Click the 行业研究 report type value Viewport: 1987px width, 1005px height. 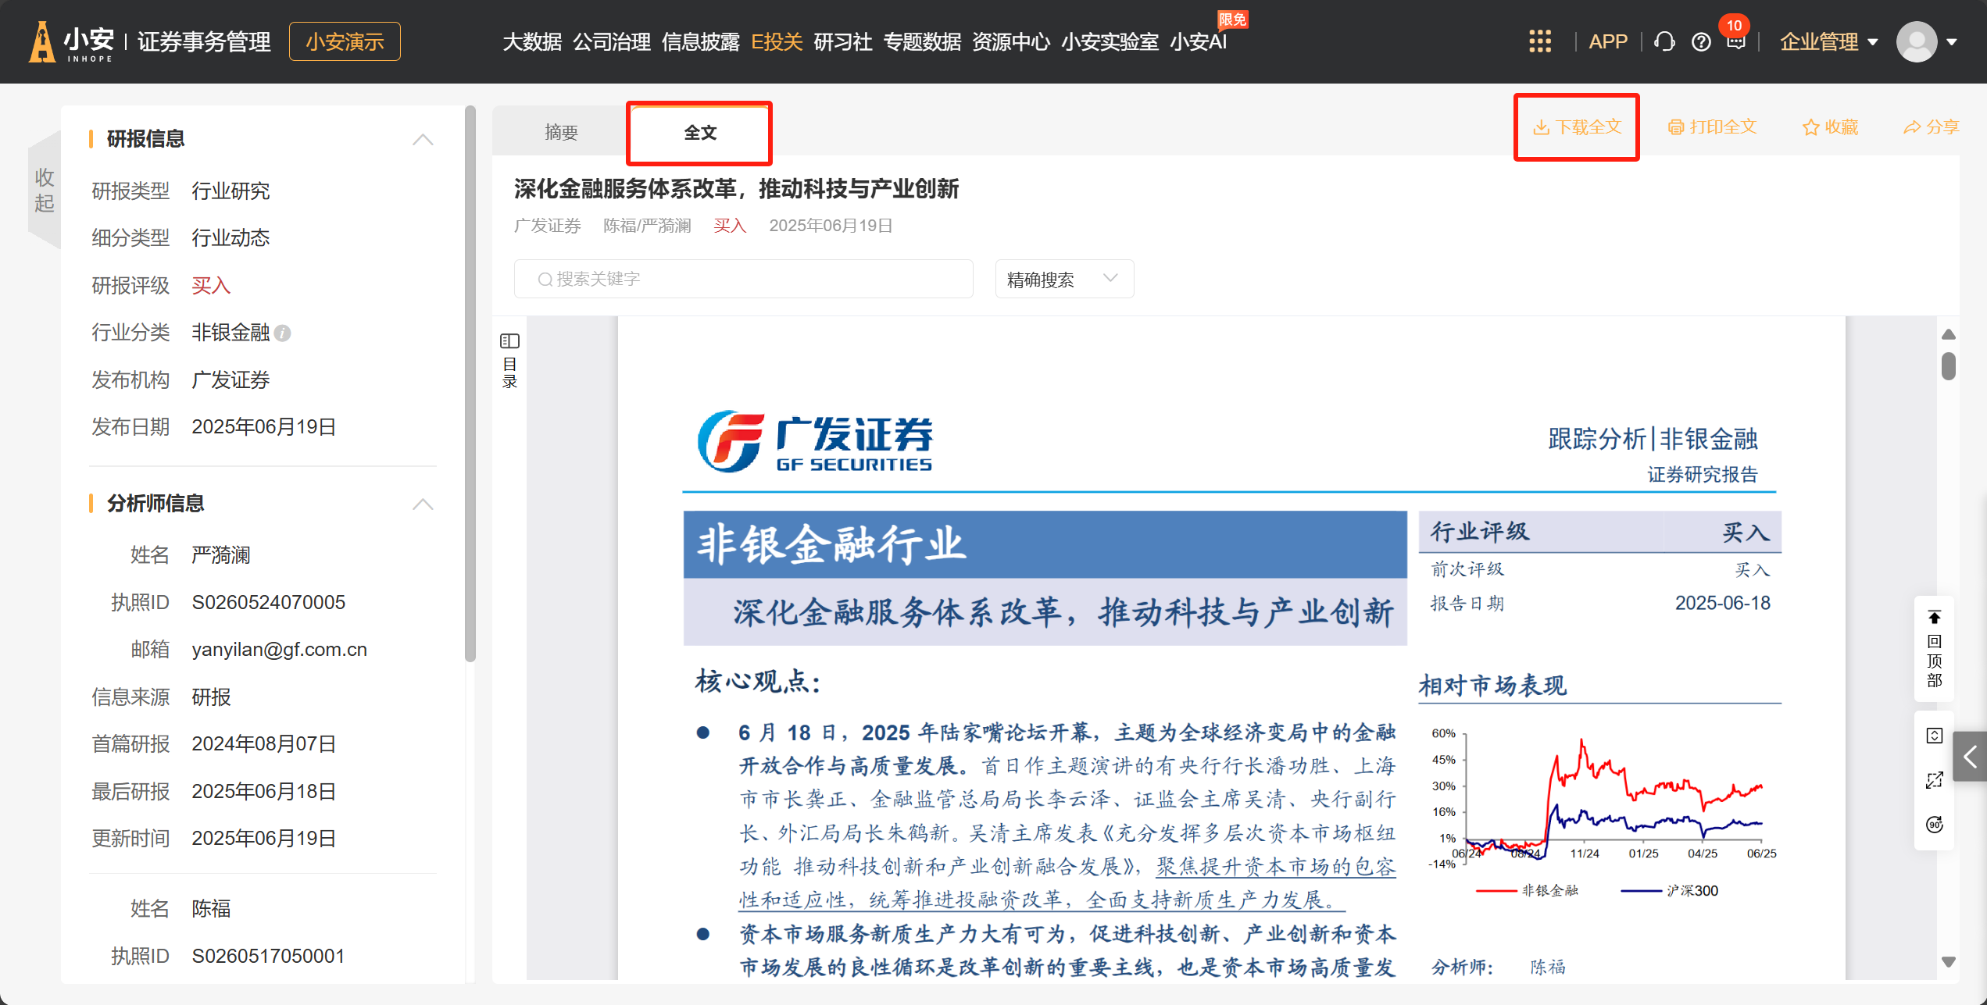(231, 191)
